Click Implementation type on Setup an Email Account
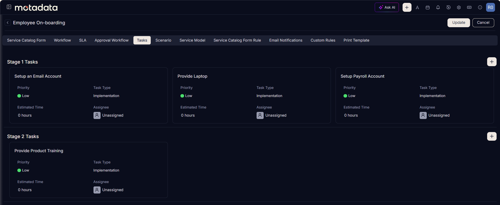500x205 pixels. coord(106,96)
